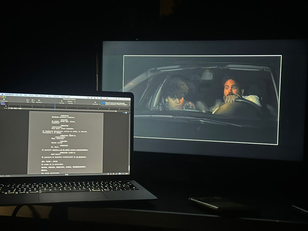Toggle the microphone dictation icon in the status bar
Screen dimensions: 308x231
tap(111, 173)
